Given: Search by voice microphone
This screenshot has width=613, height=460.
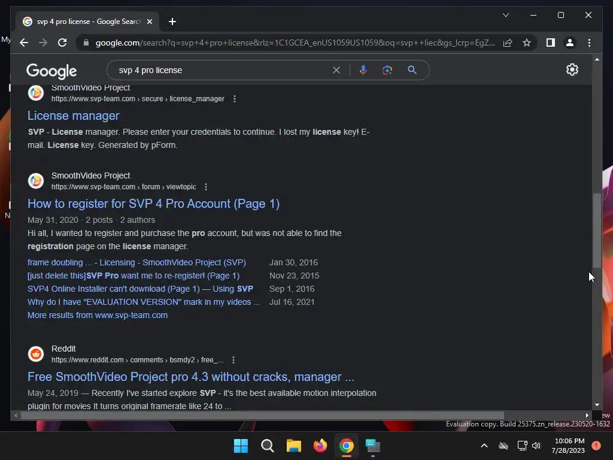Looking at the screenshot, I should click(x=363, y=70).
